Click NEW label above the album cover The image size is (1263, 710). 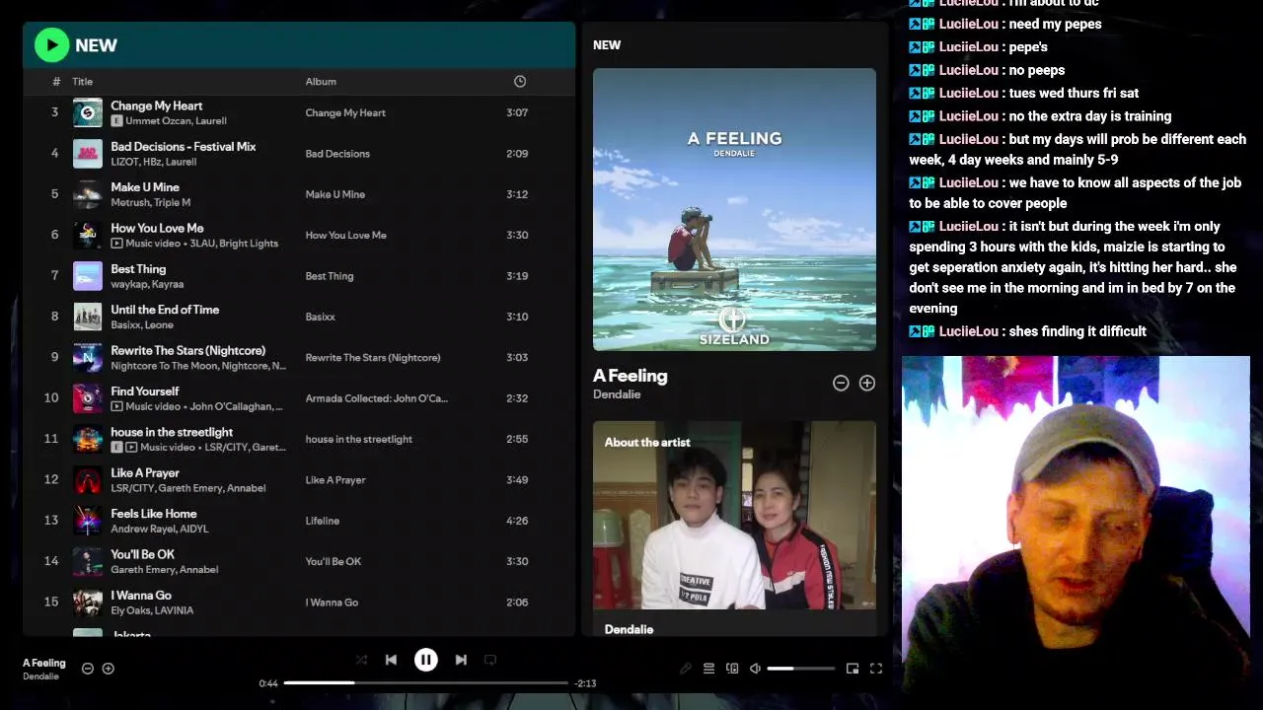coord(607,45)
